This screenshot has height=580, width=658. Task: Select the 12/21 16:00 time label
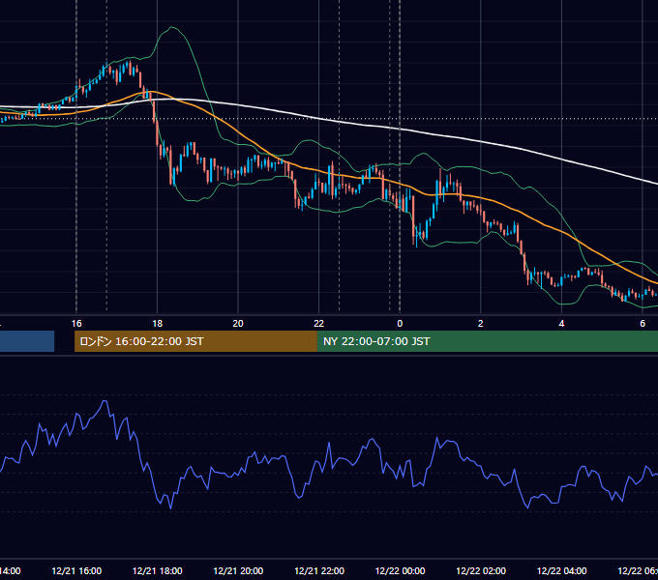pyautogui.click(x=76, y=570)
